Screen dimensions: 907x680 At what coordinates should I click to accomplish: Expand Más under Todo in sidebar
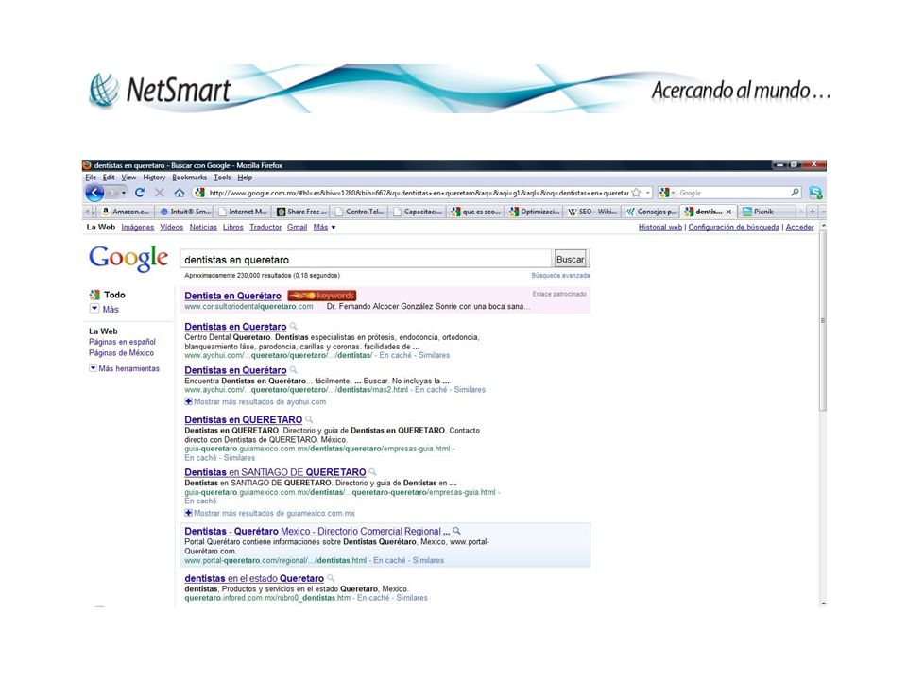pyautogui.click(x=104, y=309)
